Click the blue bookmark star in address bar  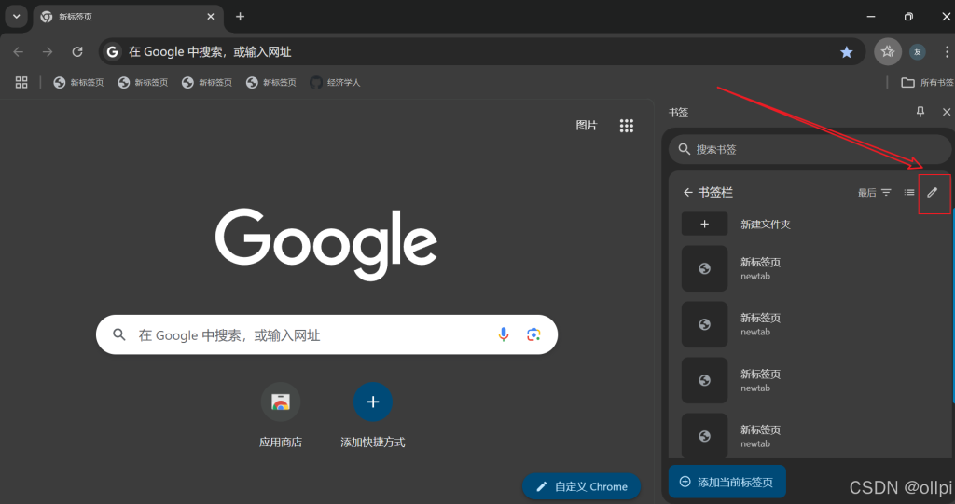click(846, 52)
